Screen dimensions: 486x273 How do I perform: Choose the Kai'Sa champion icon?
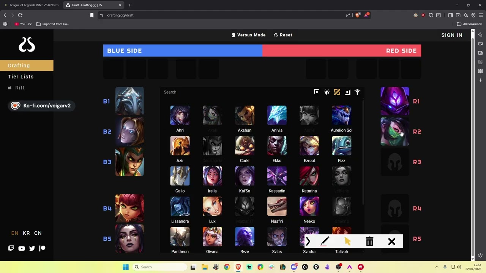pyautogui.click(x=245, y=176)
